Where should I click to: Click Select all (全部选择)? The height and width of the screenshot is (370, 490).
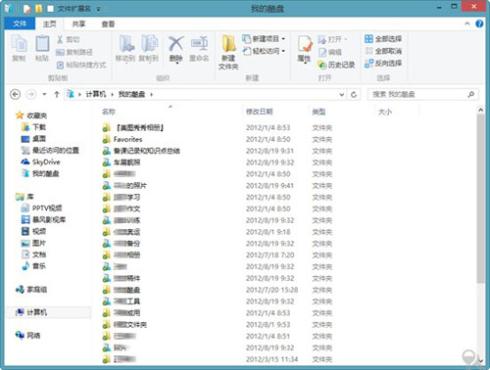383,39
